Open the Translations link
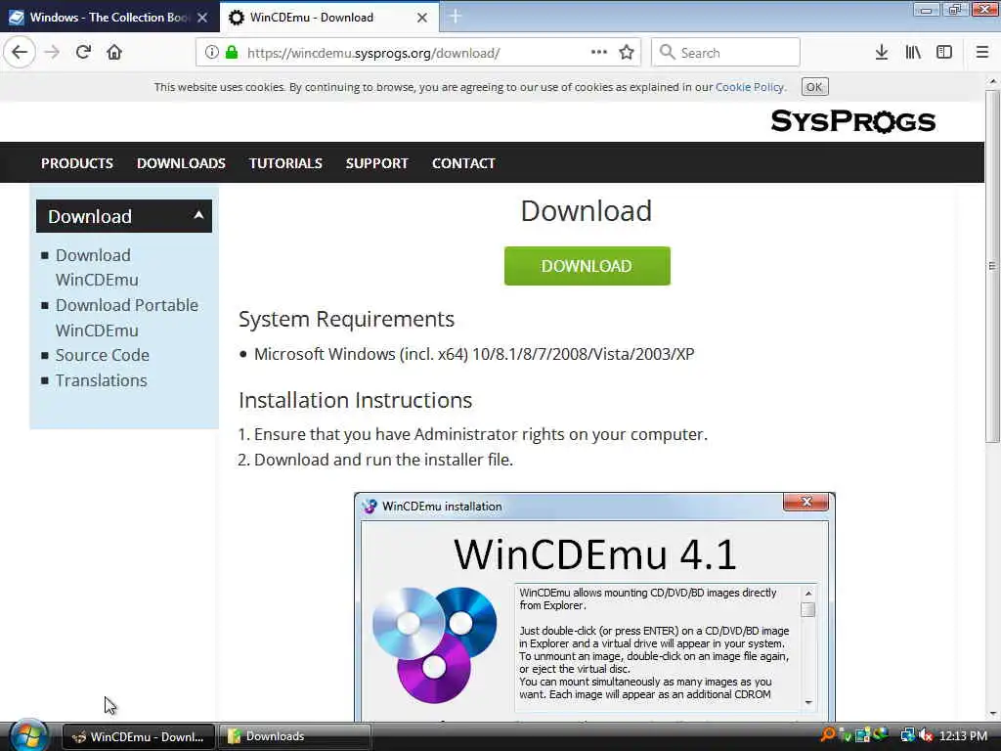Screen dimensions: 1001x751 101,380
